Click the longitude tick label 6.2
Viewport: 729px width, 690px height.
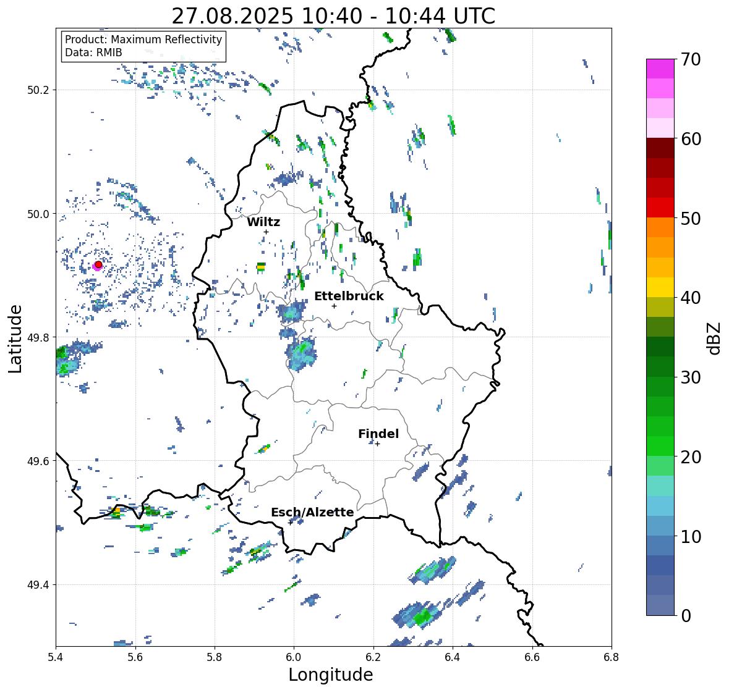[x=373, y=657]
